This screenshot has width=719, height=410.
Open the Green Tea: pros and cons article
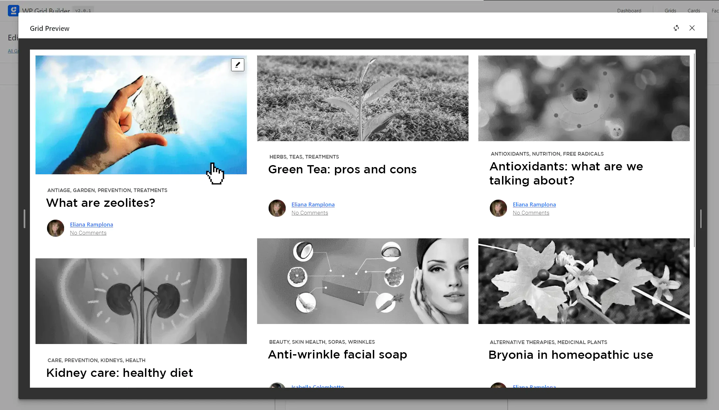coord(342,169)
